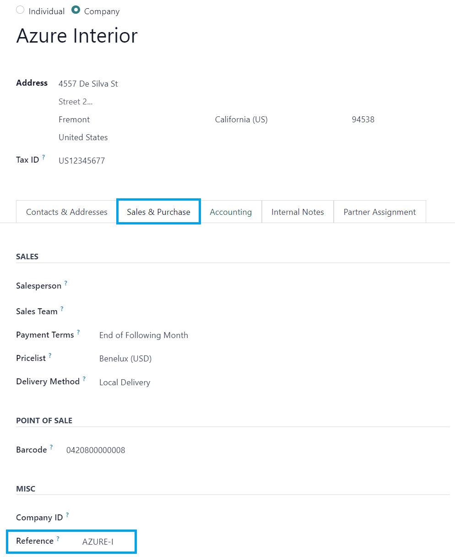
Task: Click the MISC section heading
Action: (x=26, y=489)
